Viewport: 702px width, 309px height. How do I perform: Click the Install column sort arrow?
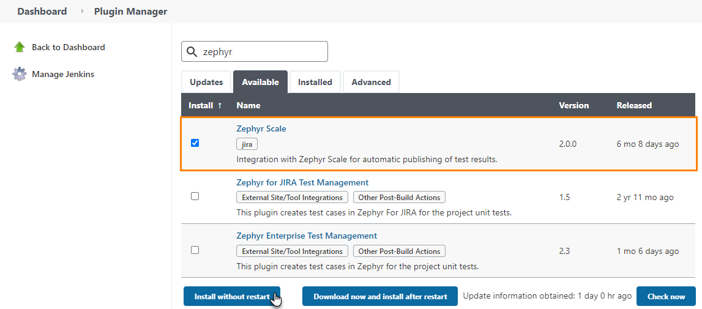click(x=220, y=105)
